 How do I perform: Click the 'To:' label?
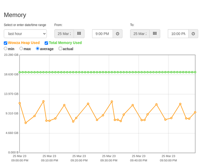[x=132, y=25]
